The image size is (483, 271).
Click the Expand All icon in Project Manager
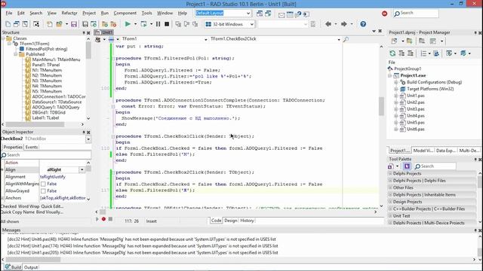point(401,53)
